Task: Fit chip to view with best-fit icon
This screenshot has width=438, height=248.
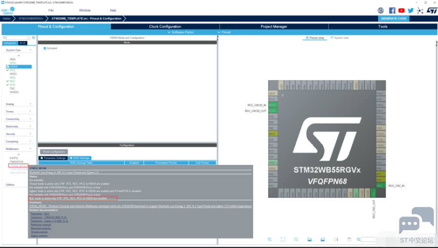Action: pyautogui.click(x=283, y=239)
